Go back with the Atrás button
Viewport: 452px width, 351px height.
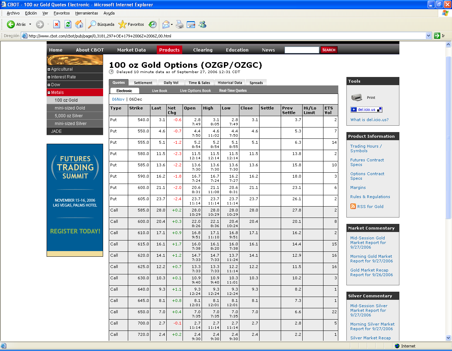[x=17, y=24]
